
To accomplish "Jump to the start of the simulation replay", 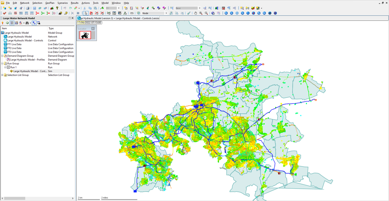I will click(226, 13).
